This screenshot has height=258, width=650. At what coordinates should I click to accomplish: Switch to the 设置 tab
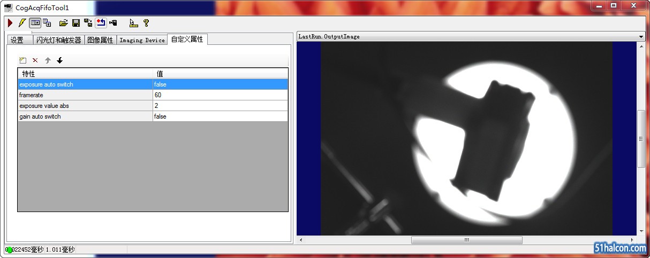click(x=18, y=40)
